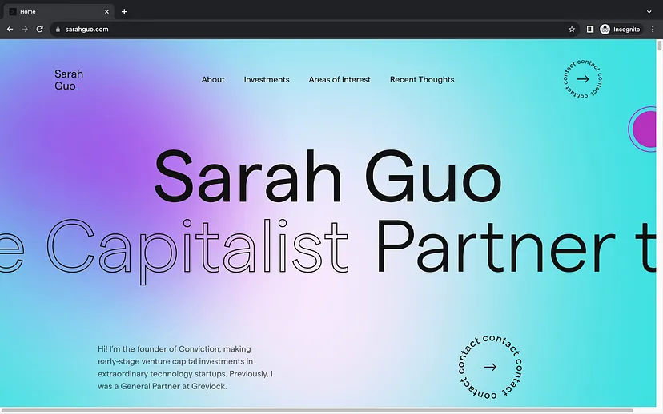Image resolution: width=663 pixels, height=414 pixels.
Task: Navigate to Areas of Interest
Action: click(x=340, y=80)
